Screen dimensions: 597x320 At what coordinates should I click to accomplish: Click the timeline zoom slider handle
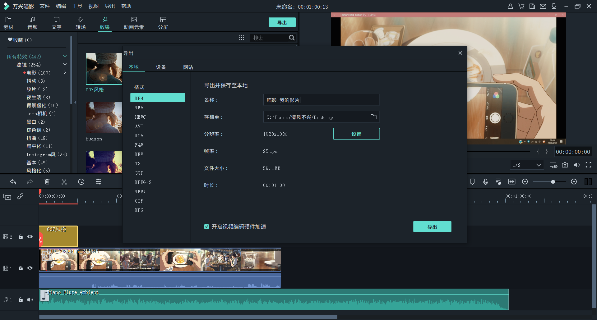click(x=553, y=182)
